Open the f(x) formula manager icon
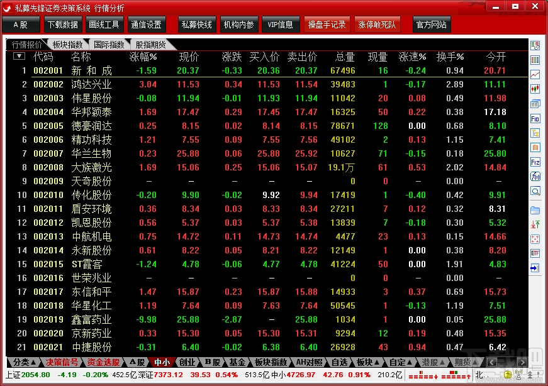The width and height of the screenshot is (548, 386). tap(535, 177)
